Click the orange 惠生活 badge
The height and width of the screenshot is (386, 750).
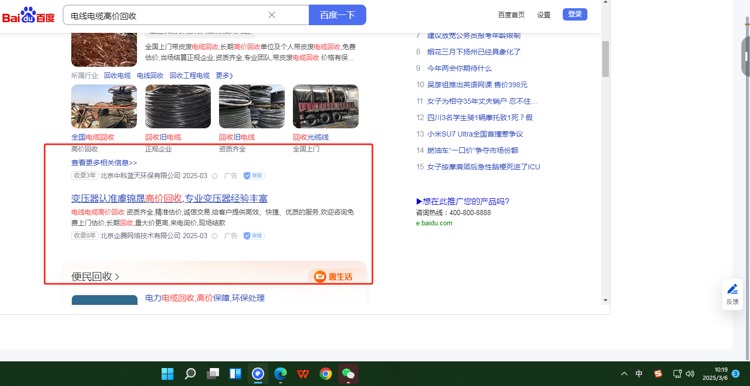point(334,277)
